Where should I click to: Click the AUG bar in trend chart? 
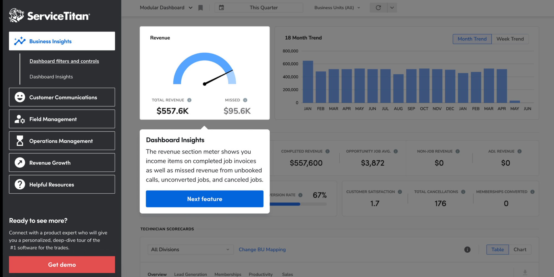coord(398,88)
